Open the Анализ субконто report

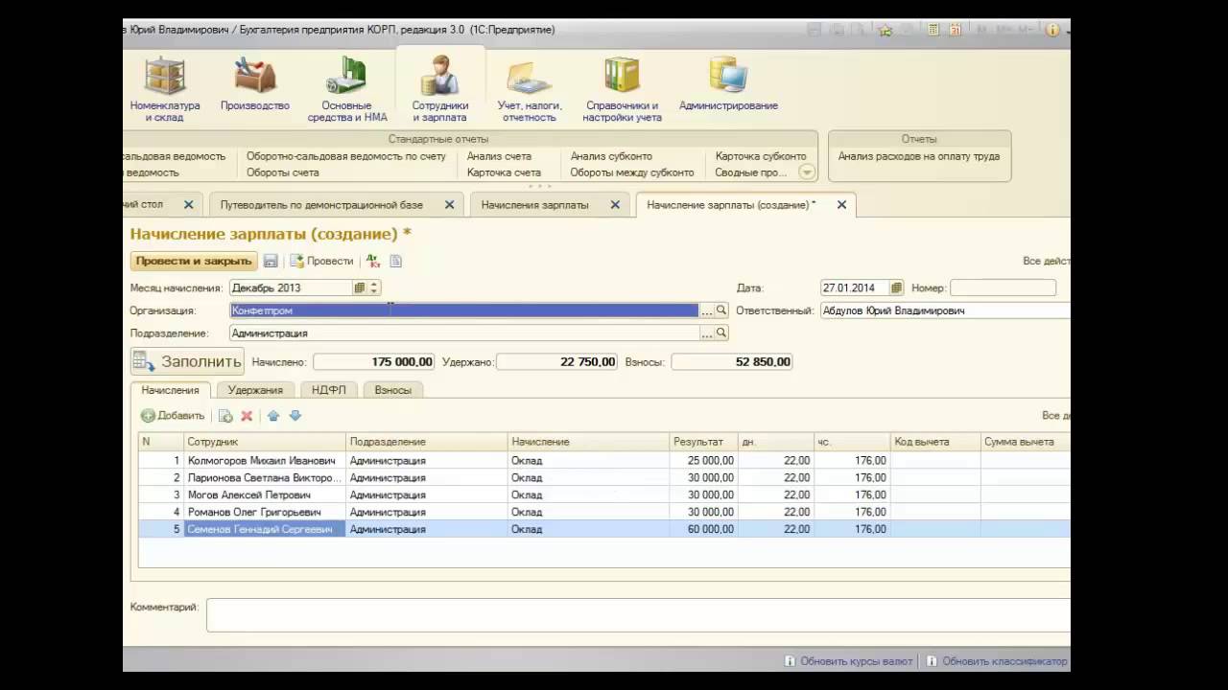[x=611, y=156]
